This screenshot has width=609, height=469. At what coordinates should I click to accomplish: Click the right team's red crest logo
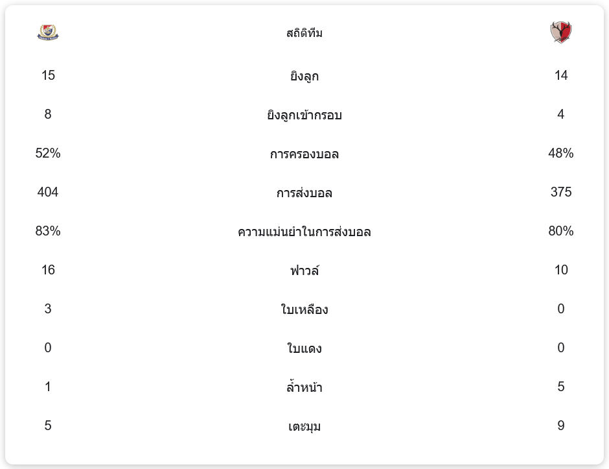click(560, 32)
